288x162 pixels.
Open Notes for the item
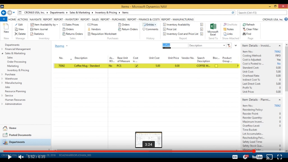[x=228, y=29]
